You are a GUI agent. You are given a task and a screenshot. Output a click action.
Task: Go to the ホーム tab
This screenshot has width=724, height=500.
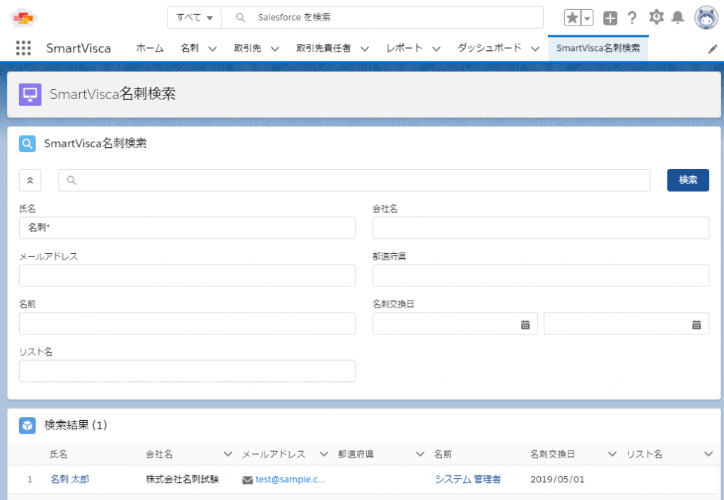coord(150,48)
